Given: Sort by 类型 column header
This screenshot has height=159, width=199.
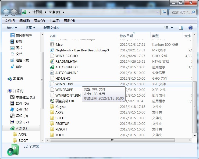Looking at the screenshot, I should click(155, 36).
